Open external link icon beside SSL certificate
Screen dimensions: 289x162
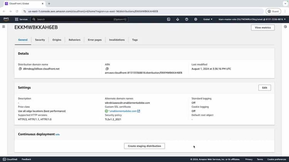tap(139, 111)
